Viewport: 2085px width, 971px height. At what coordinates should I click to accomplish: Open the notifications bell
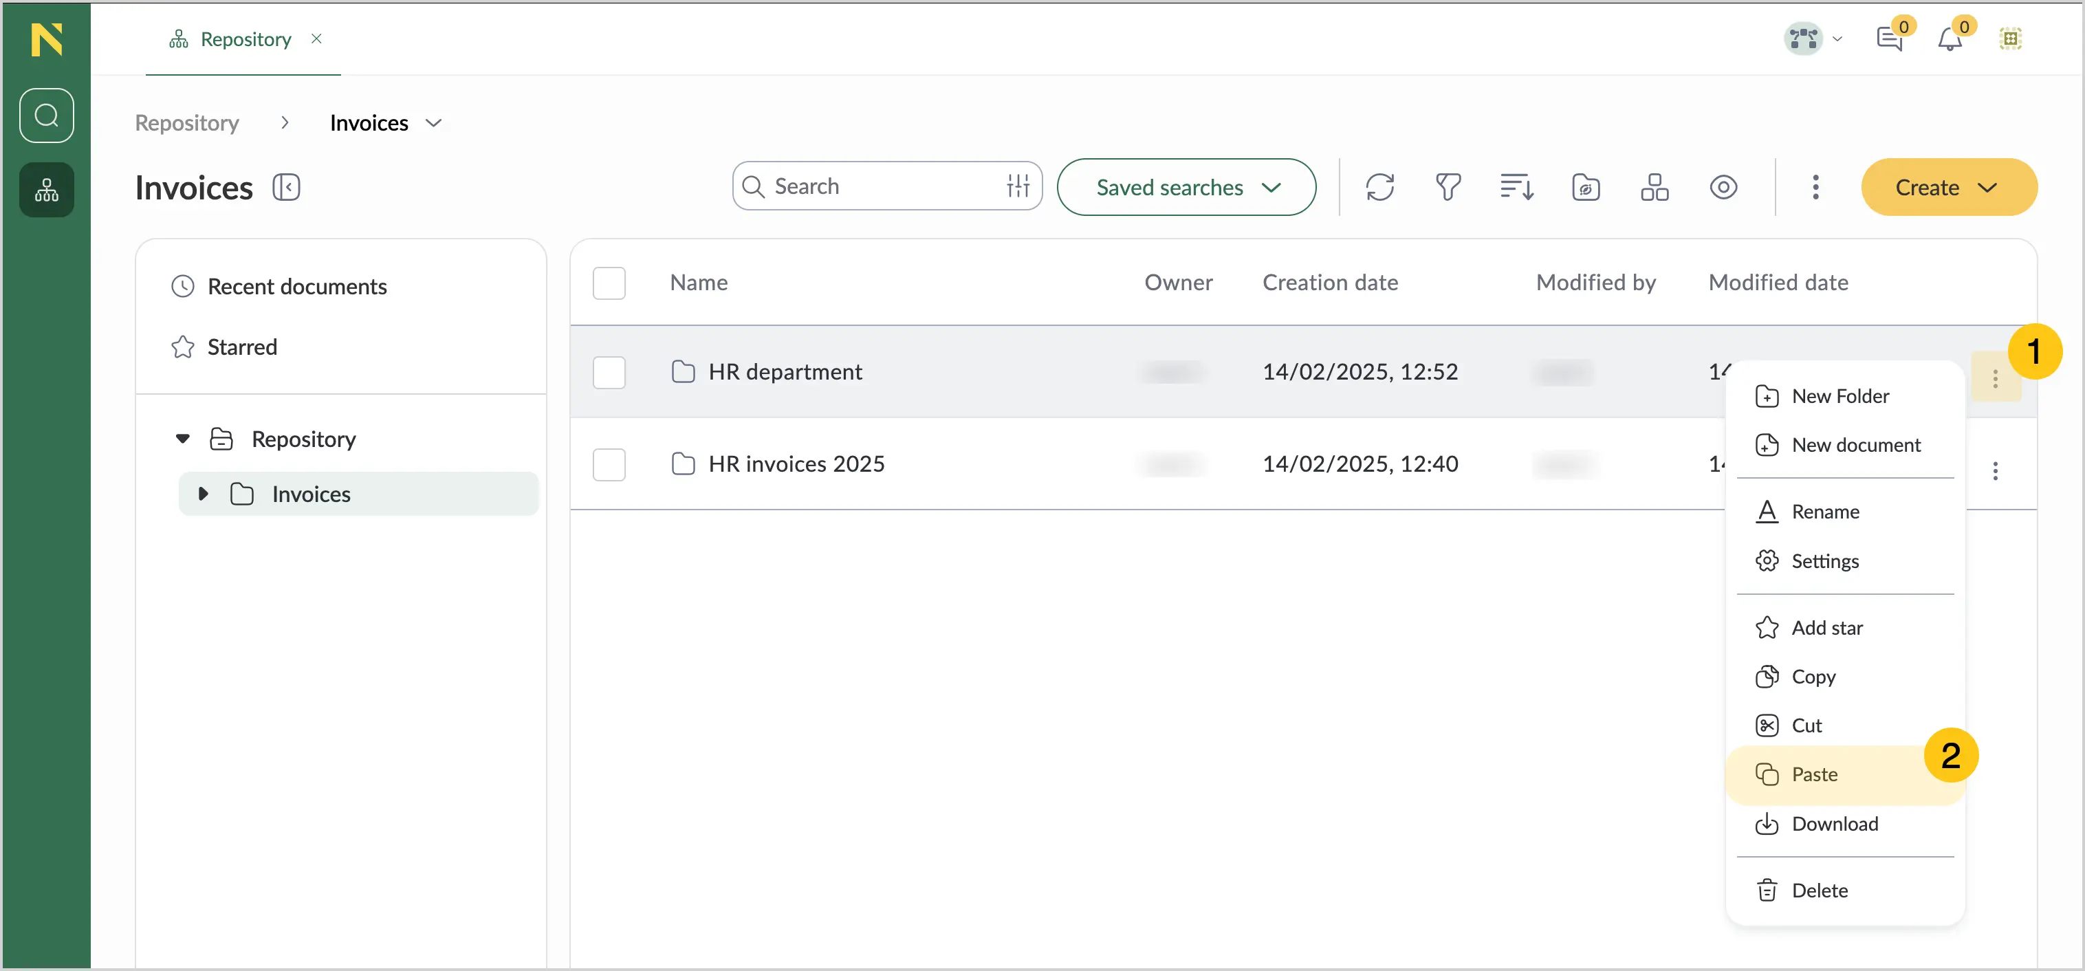point(1950,38)
